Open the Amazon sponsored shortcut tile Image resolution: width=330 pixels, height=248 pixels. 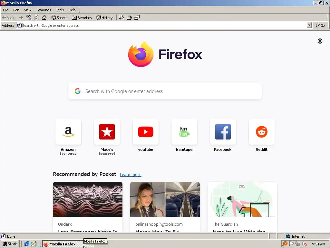tap(68, 132)
